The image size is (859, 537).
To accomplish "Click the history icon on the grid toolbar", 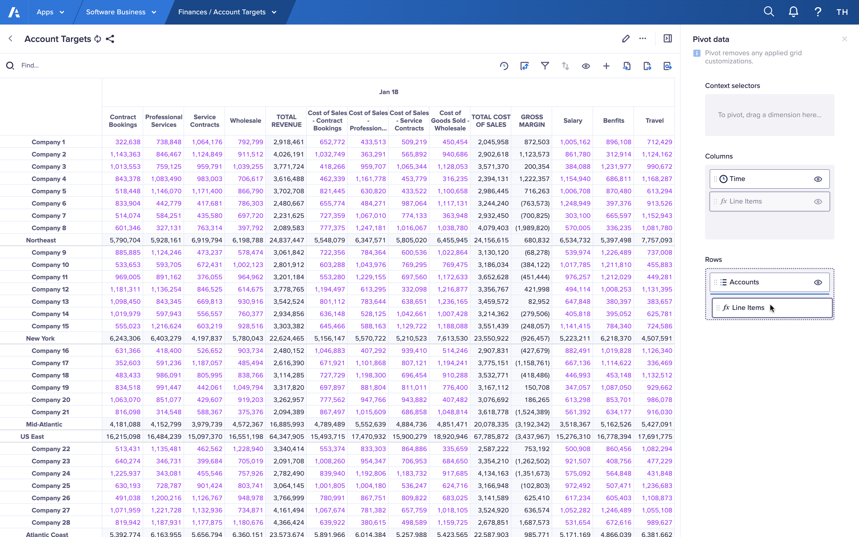I will click(504, 66).
